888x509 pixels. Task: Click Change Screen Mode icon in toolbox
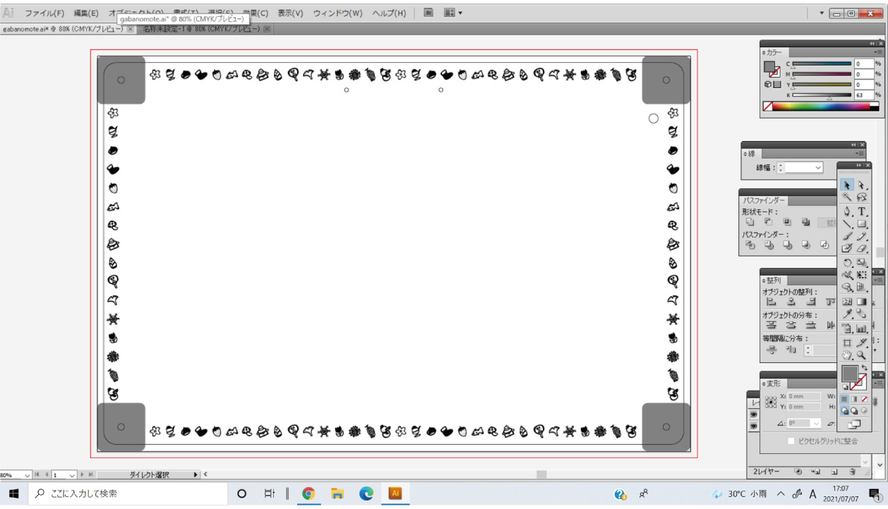pyautogui.click(x=854, y=424)
